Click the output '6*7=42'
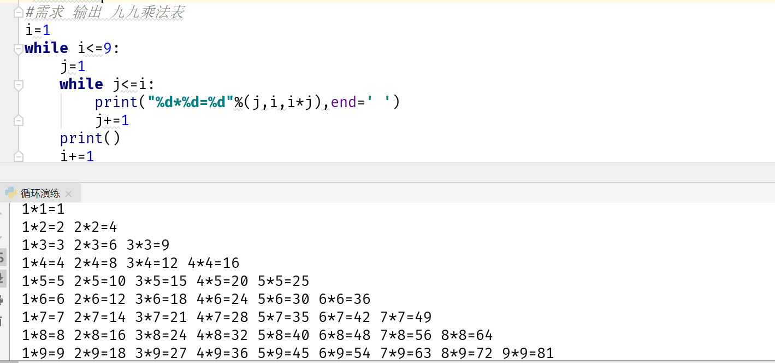Screen dimensions: 775x363 coord(345,317)
